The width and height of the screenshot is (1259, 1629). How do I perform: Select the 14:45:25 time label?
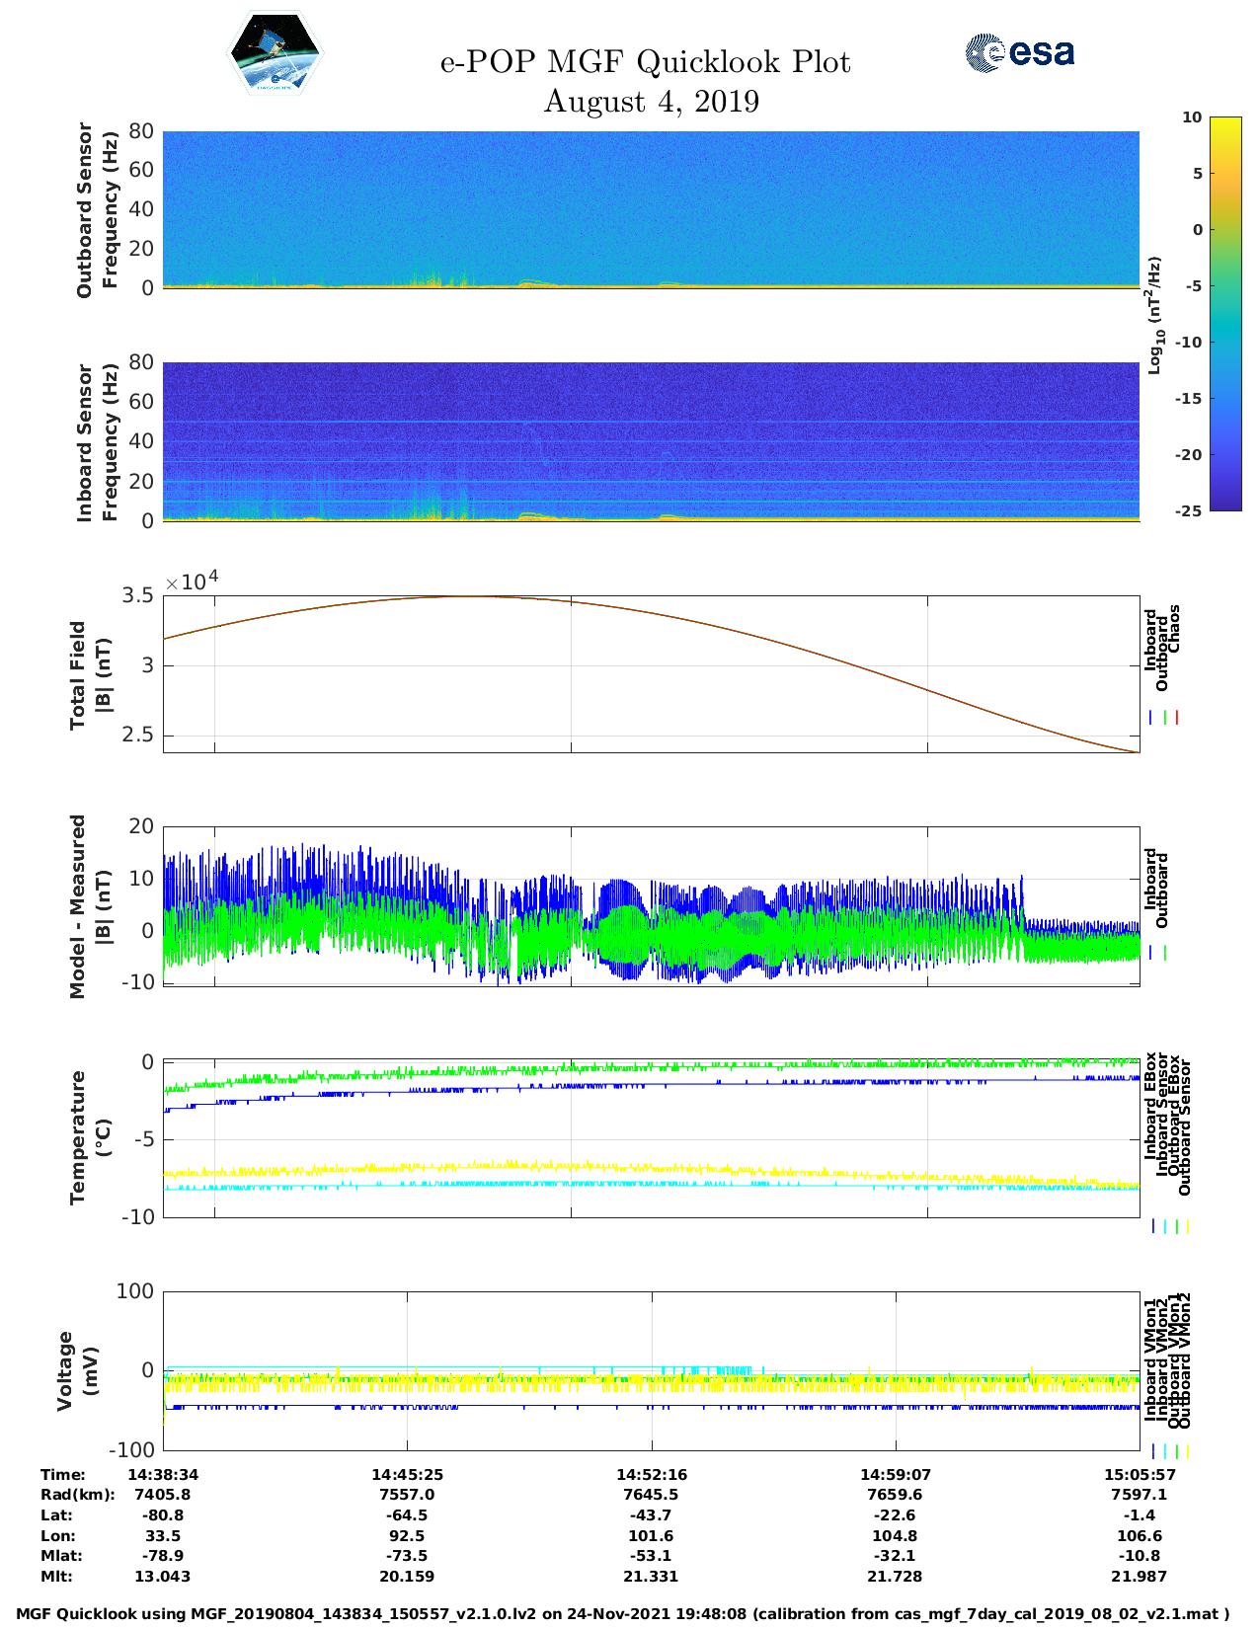[407, 1475]
